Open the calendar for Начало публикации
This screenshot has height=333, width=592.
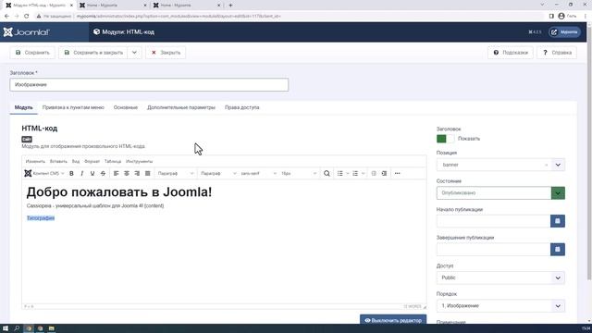coord(558,221)
